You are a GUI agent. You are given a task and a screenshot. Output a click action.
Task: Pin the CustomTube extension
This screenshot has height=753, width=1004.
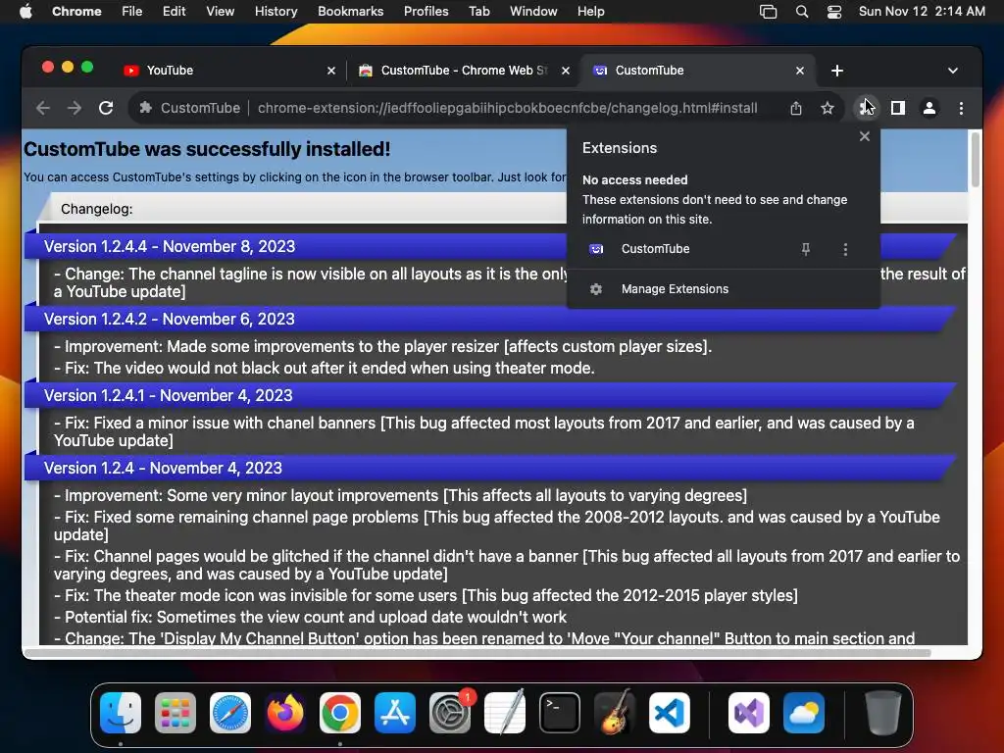click(806, 249)
